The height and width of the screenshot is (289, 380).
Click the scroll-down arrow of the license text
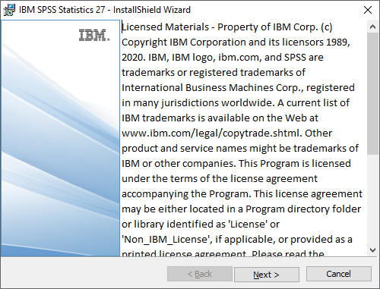(x=372, y=250)
